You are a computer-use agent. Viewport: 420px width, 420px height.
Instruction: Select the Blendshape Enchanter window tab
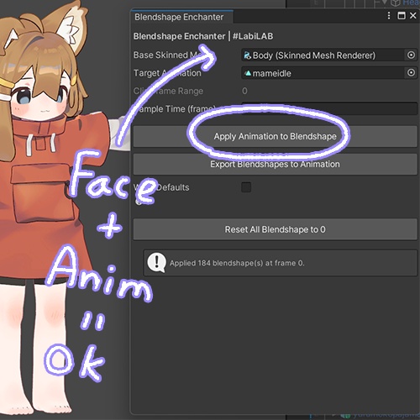coord(182,17)
